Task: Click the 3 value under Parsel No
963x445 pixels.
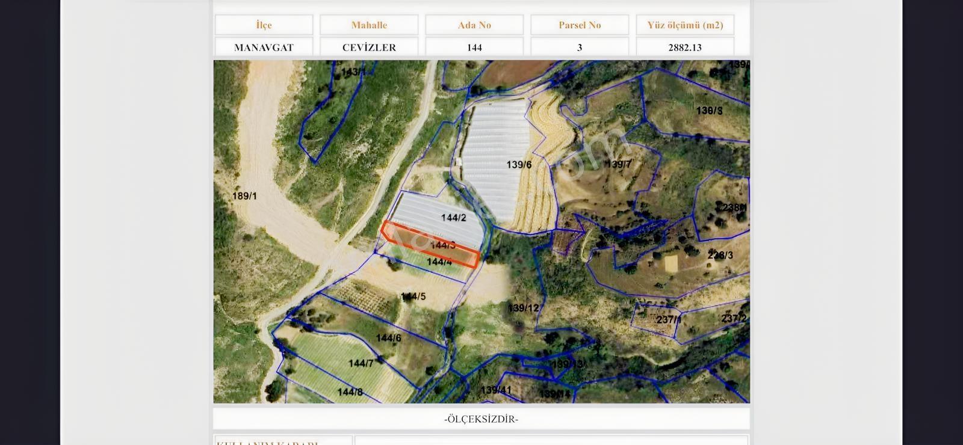Action: pos(580,47)
